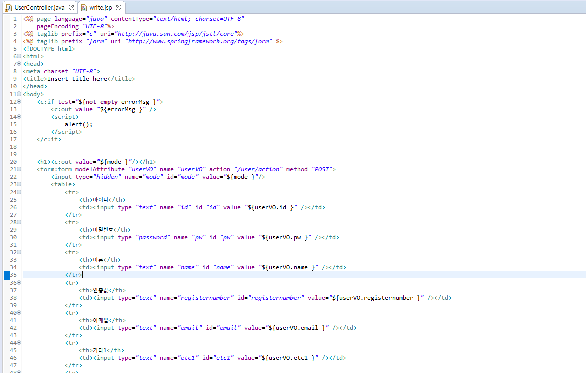Collapse the script block at line 14

[19, 116]
